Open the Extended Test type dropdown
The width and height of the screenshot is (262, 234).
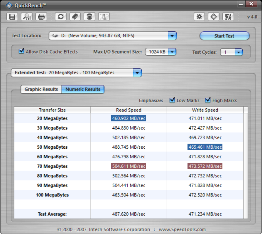coord(137,73)
